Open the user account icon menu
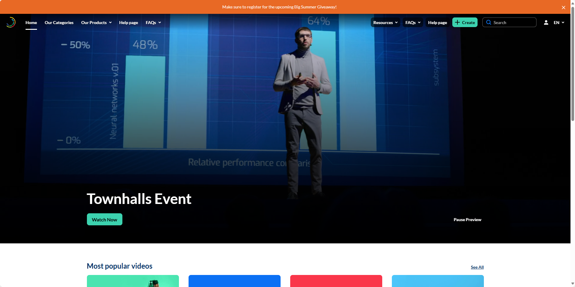 pos(546,23)
